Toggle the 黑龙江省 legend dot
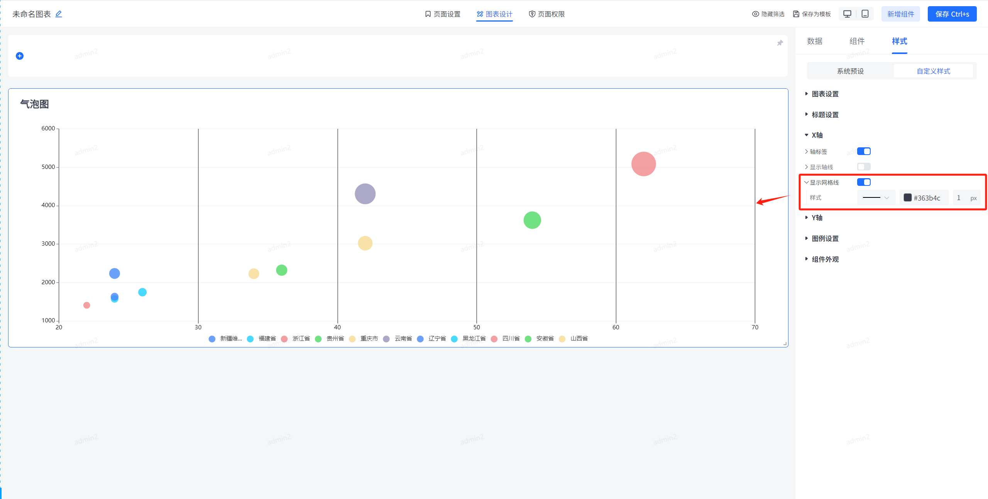The height and width of the screenshot is (499, 988). click(x=454, y=339)
